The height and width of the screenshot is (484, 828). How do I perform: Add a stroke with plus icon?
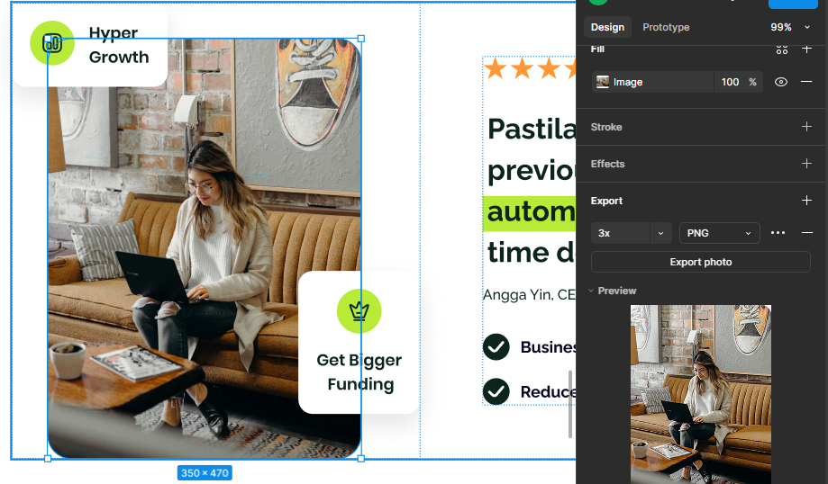click(806, 127)
